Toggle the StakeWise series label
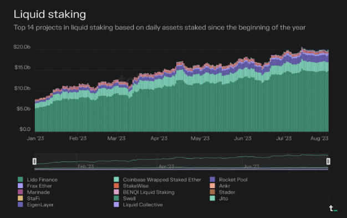This screenshot has width=347, height=218. pos(136,186)
